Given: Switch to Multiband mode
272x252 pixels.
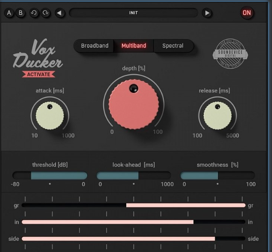Looking at the screenshot, I should click(x=134, y=46).
